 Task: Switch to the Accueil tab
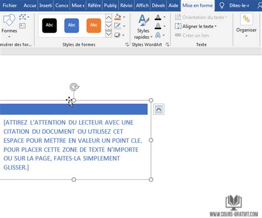30,6
